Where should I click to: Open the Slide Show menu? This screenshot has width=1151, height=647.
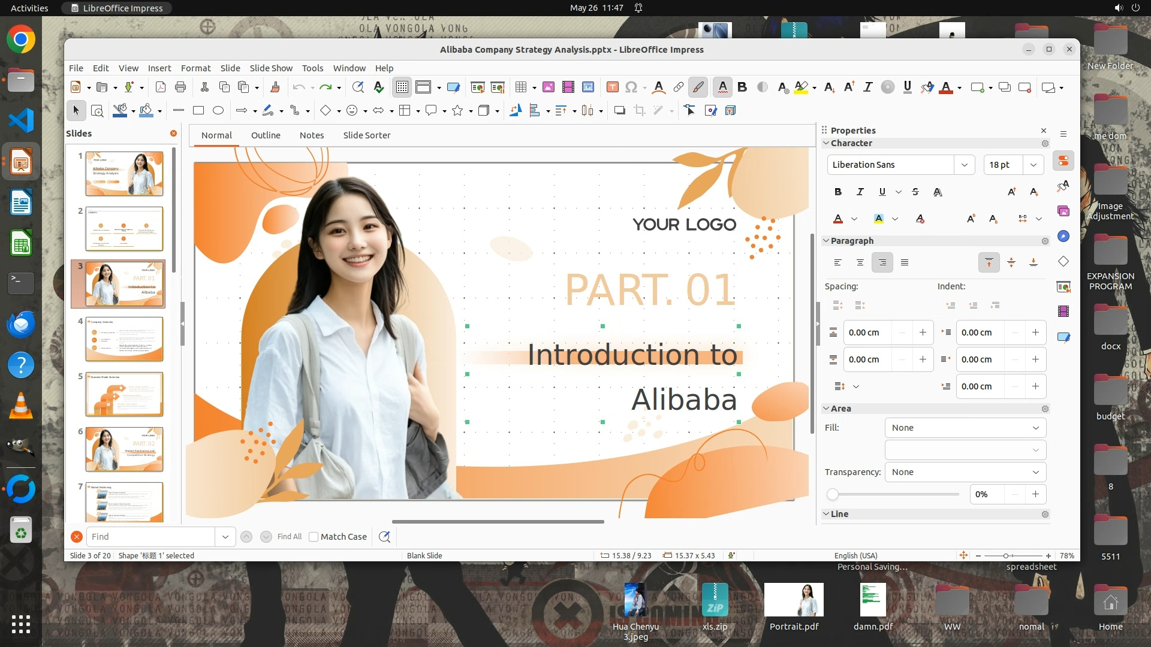(271, 68)
